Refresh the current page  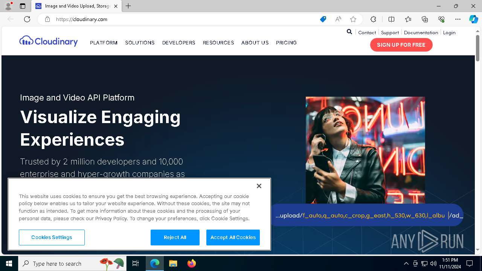27,19
